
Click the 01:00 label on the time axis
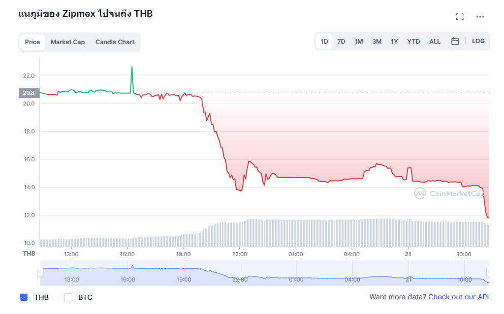pyautogui.click(x=295, y=254)
